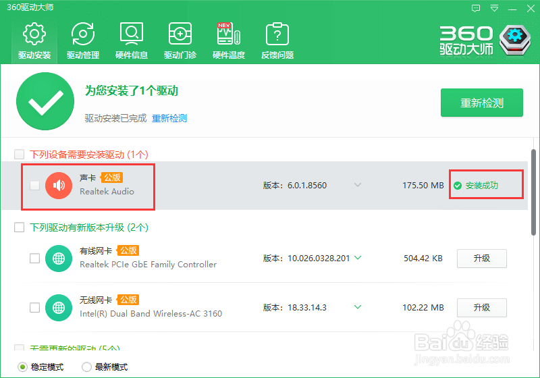Check the 下列驱动有新版本升级 group checkbox
Screen dimensions: 540x378
(19, 227)
